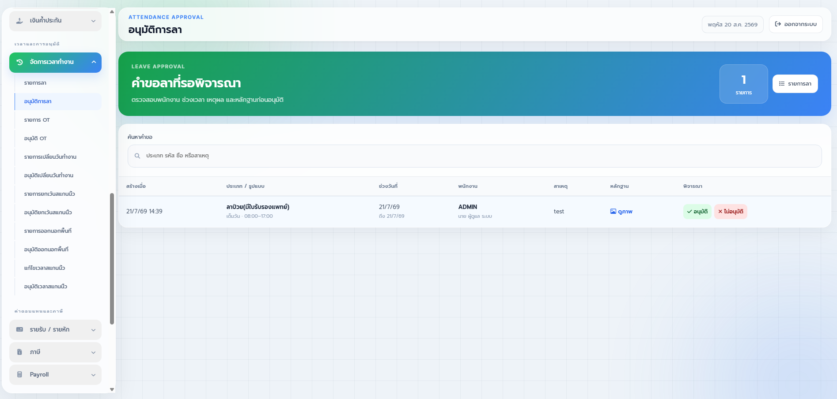Viewport: 837px width, 399px height.
Task: Open อนุมัติเปลี่ยนวันทำงาน submenu item
Action: tap(58, 175)
